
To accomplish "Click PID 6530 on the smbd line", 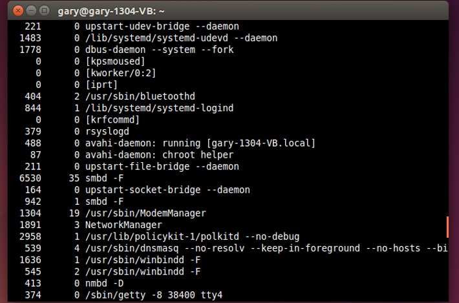I will coord(31,178).
